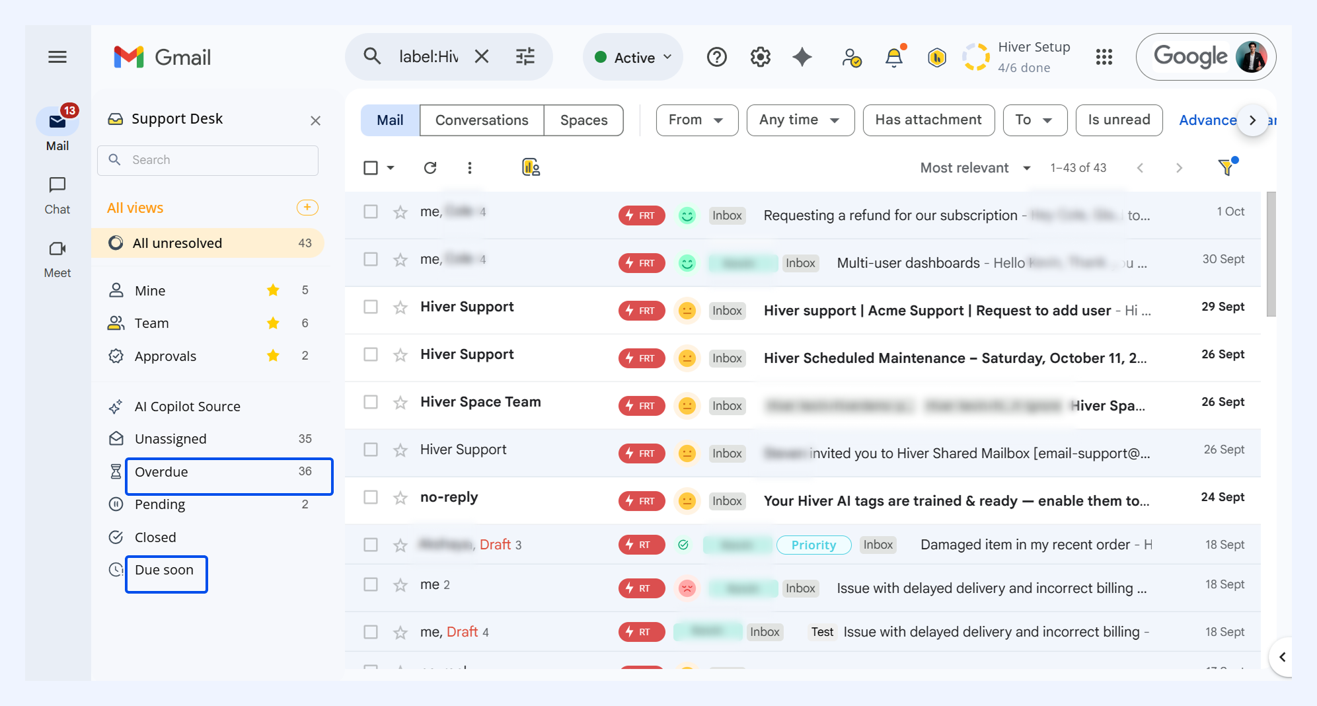Image resolution: width=1317 pixels, height=706 pixels.
Task: Show search options sliders icon
Action: click(x=525, y=57)
